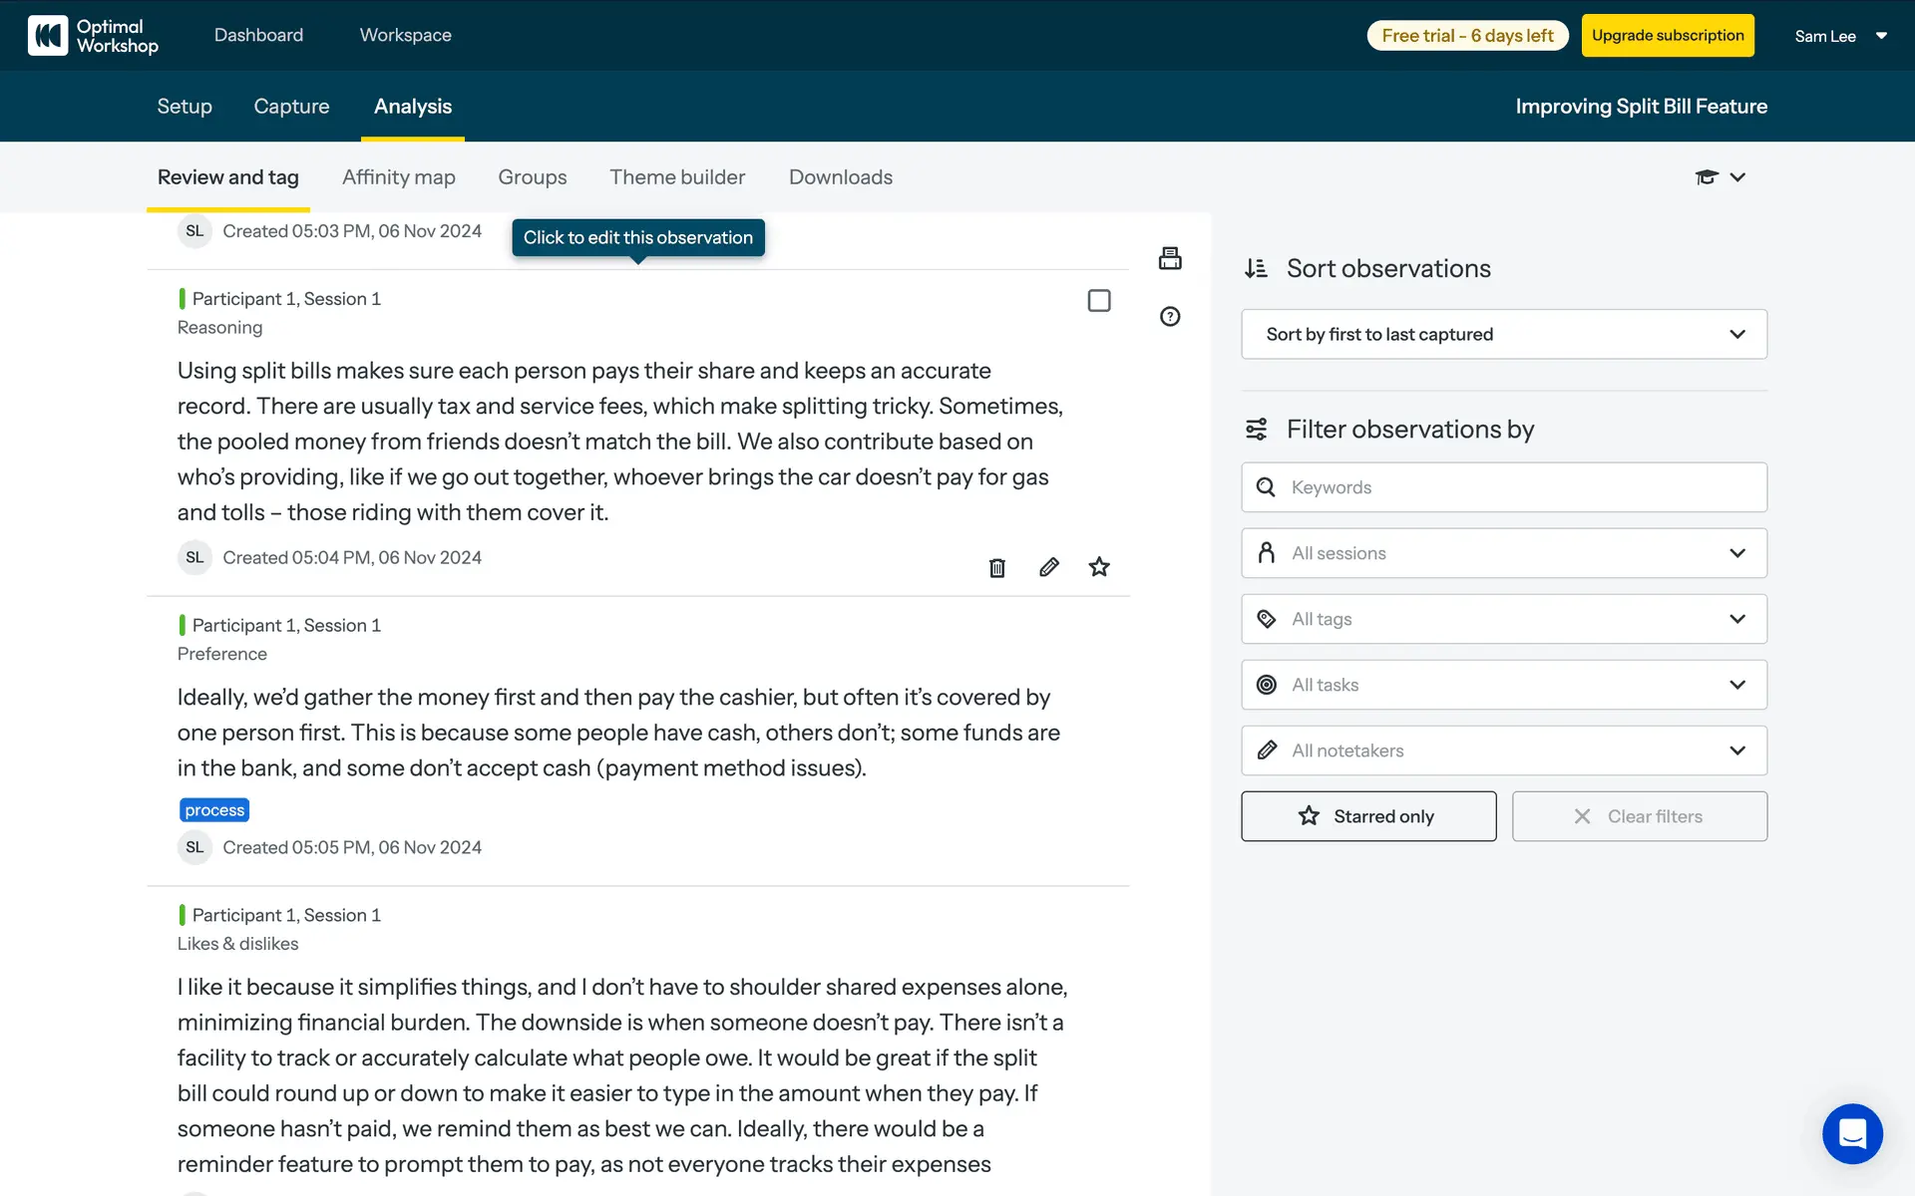This screenshot has height=1196, width=1915.
Task: Click the Optimal Workshop logo
Action: tap(93, 36)
